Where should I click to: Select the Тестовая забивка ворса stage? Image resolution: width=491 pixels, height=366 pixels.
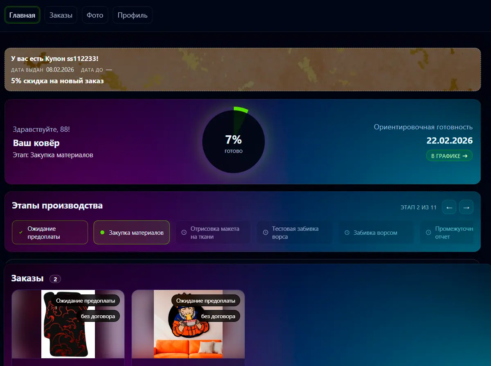pyautogui.click(x=295, y=233)
